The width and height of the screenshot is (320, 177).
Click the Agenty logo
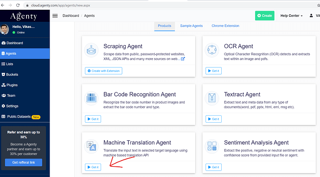[x=24, y=16]
